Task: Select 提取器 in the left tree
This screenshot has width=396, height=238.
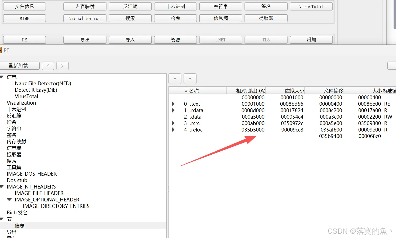Action: [14, 154]
